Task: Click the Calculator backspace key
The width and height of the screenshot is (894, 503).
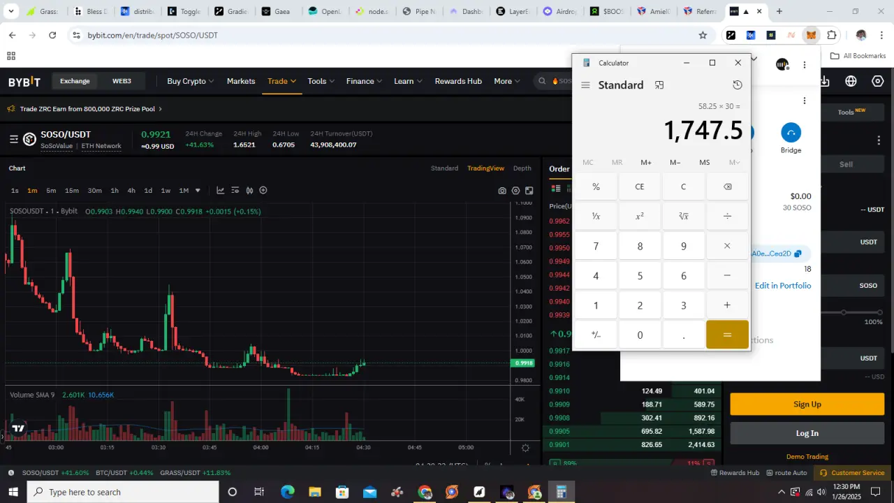Action: click(x=727, y=187)
